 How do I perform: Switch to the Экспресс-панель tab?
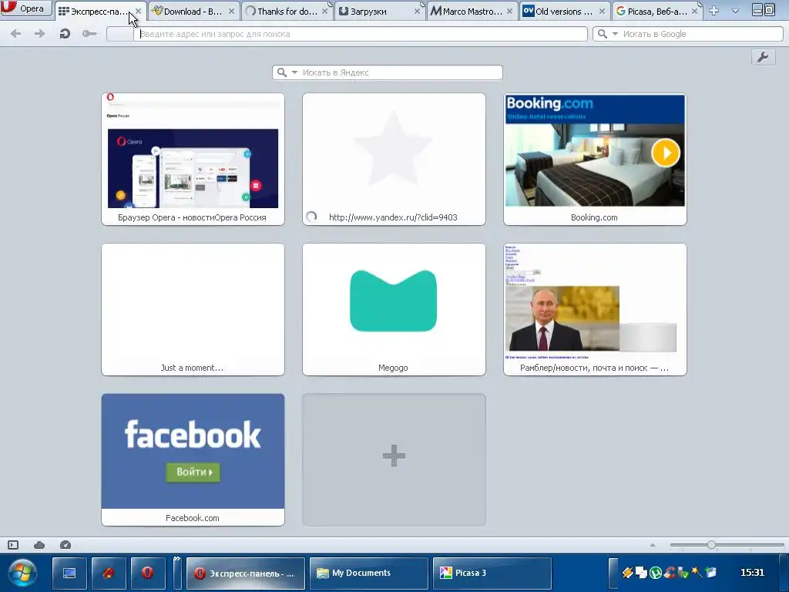(99, 11)
